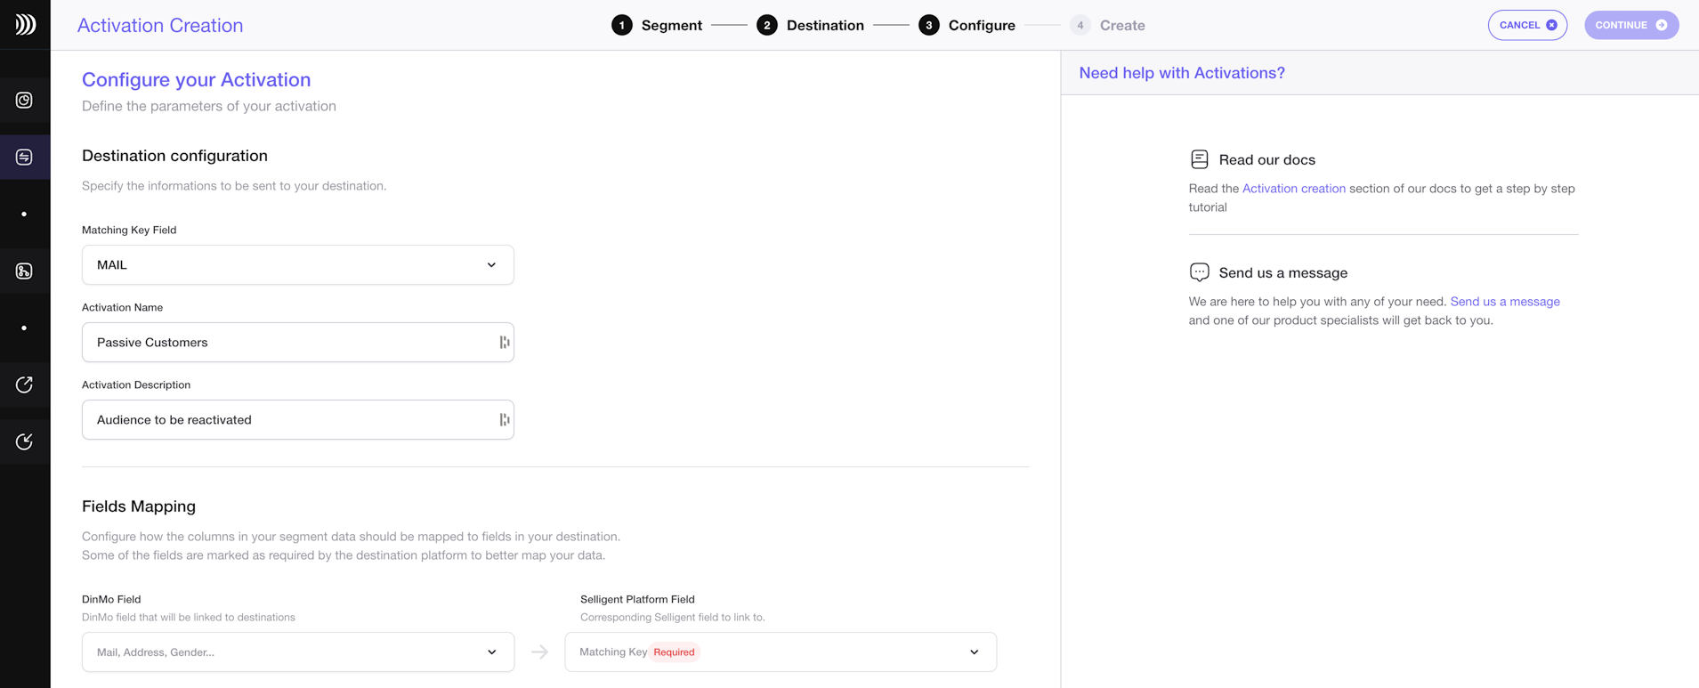Click the variable insert icon in Activation Name field
1699x688 pixels.
[x=504, y=342]
